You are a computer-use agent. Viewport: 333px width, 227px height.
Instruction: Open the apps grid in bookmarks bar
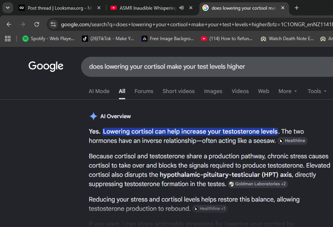pyautogui.click(x=8, y=39)
